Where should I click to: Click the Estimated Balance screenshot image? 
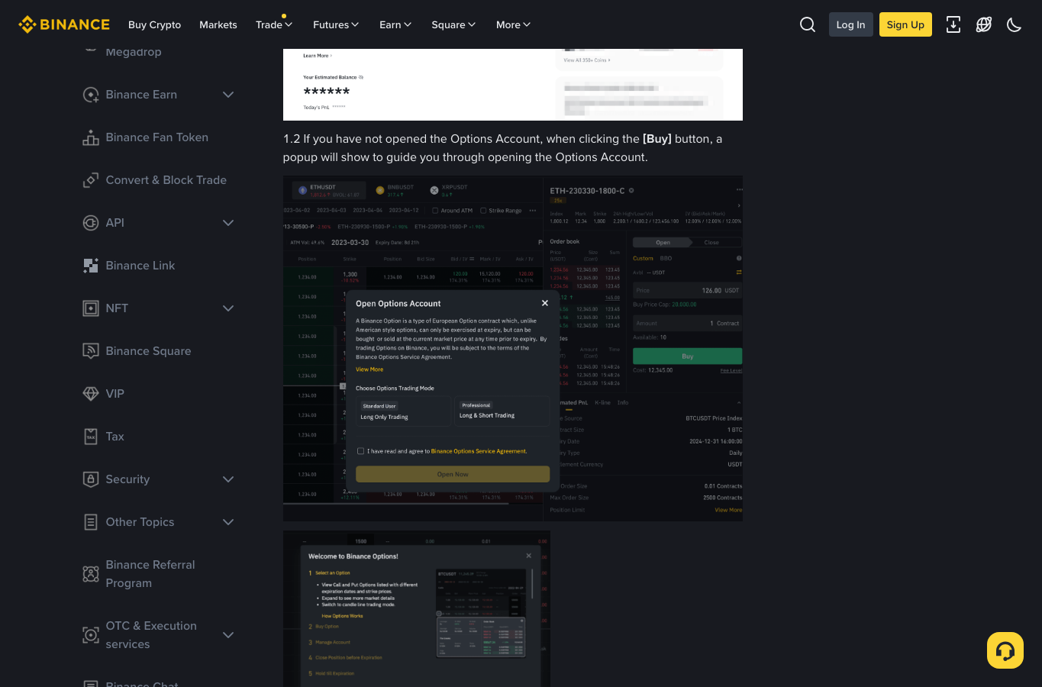[513, 85]
